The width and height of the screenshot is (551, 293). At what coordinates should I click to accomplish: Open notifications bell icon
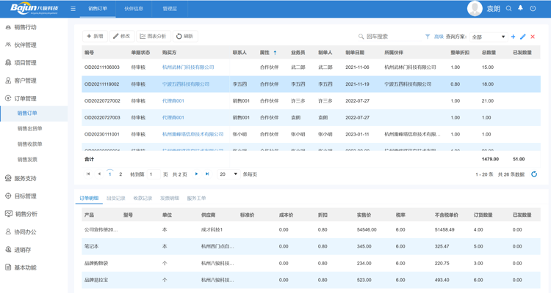pyautogui.click(x=521, y=9)
